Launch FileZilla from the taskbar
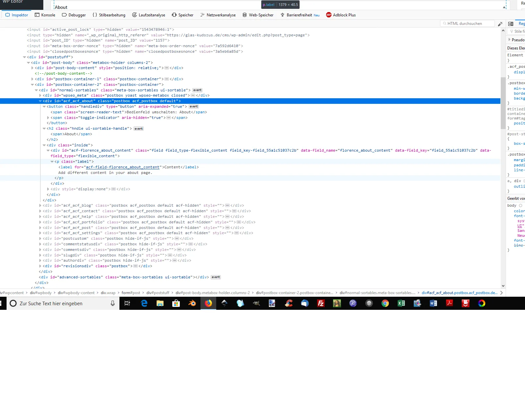The height and width of the screenshot is (393, 525). tap(321, 303)
